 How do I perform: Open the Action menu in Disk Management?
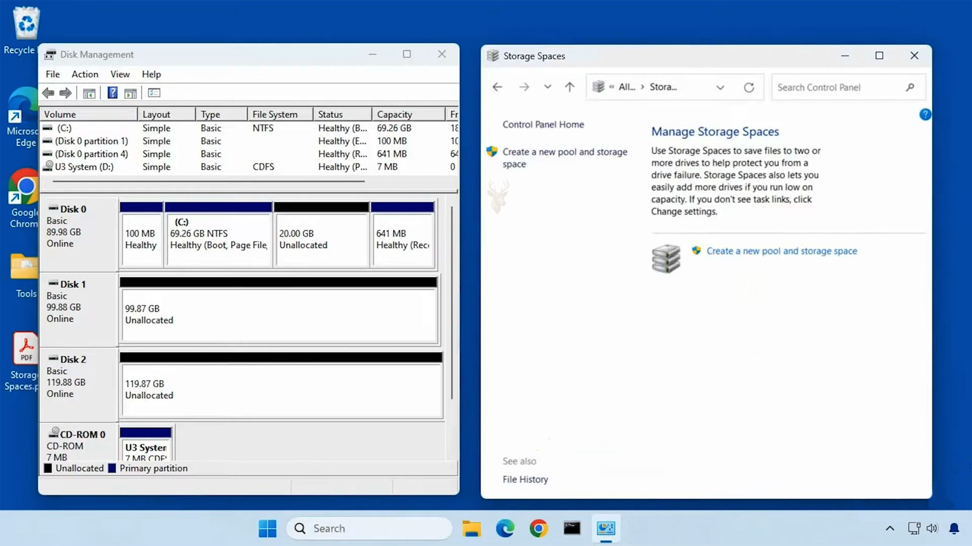coord(85,74)
